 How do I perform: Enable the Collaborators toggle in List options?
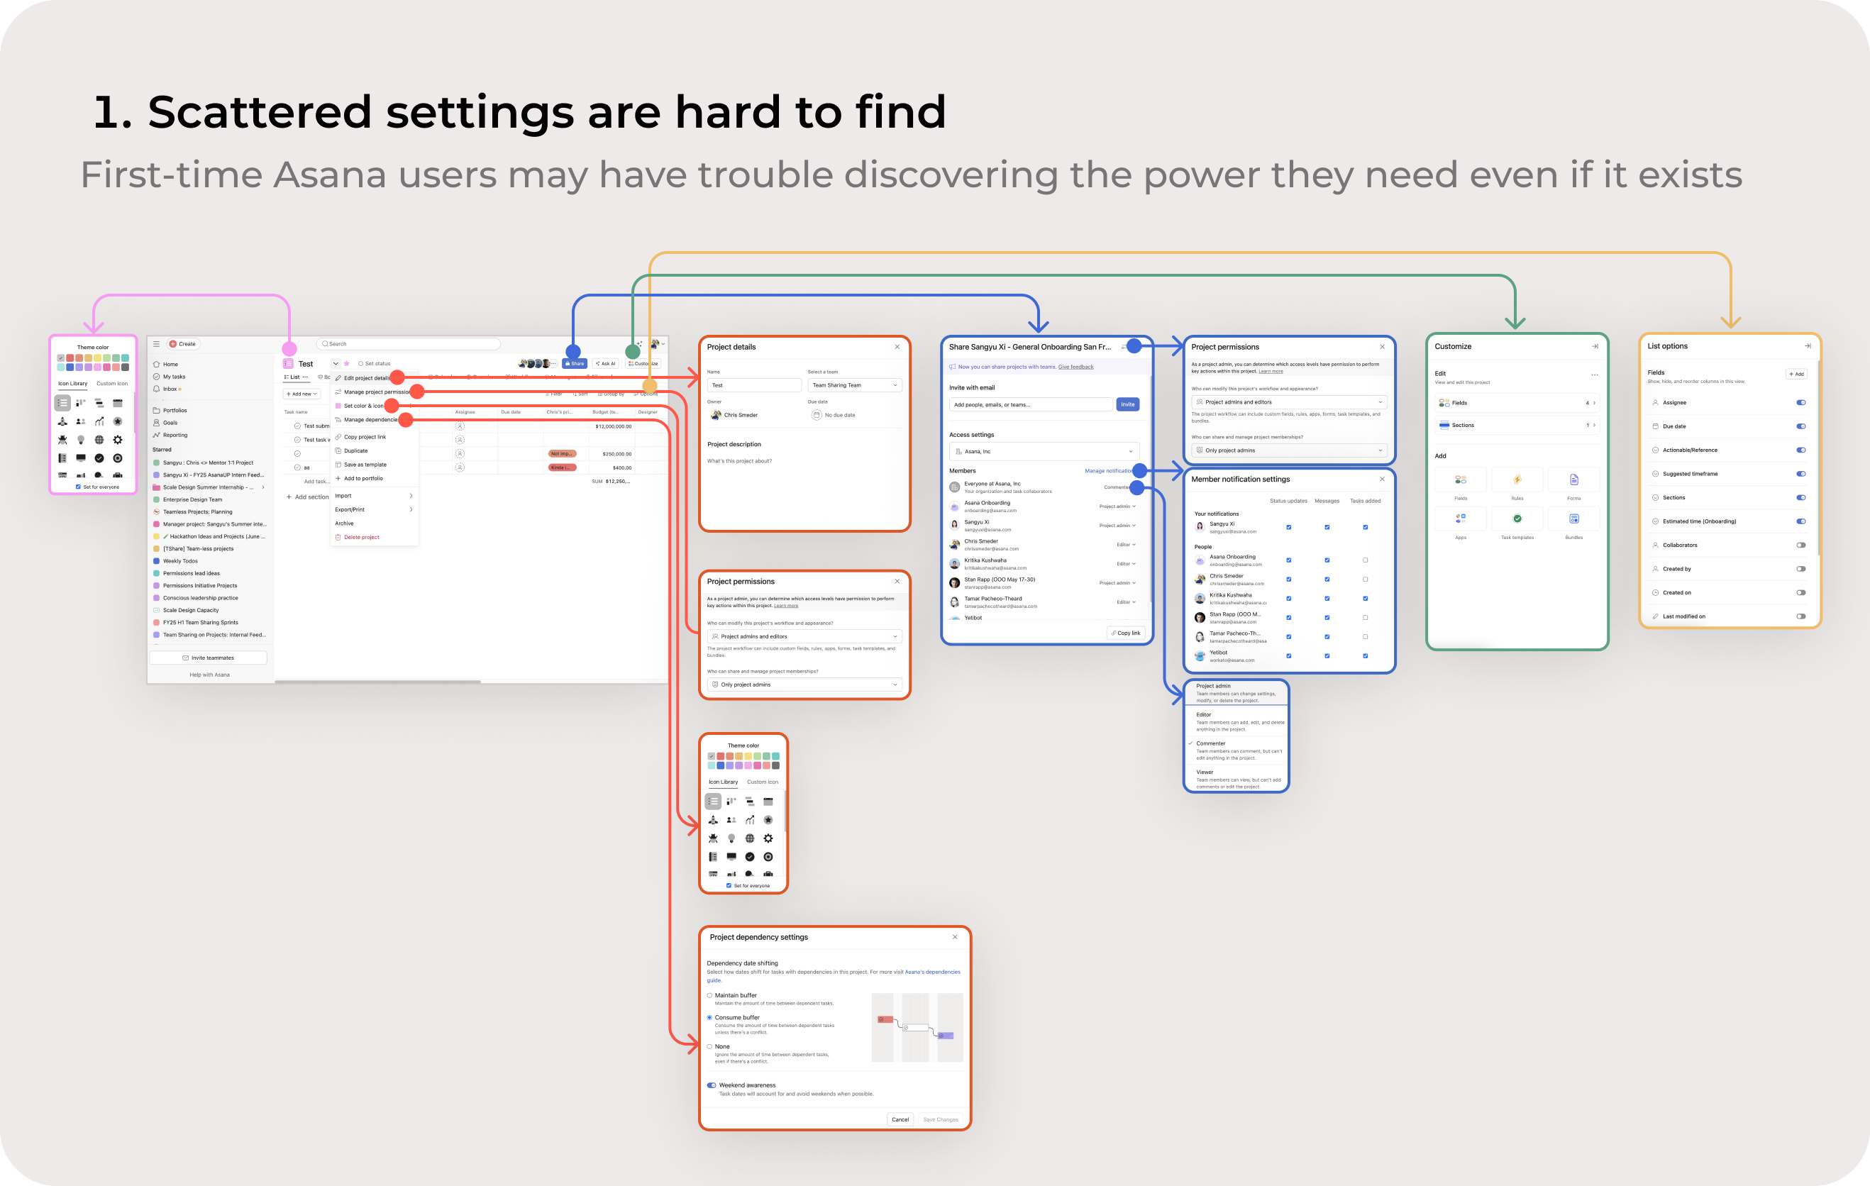tap(1802, 545)
